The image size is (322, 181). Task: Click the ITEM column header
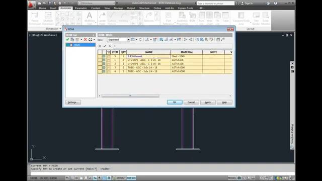[115, 52]
